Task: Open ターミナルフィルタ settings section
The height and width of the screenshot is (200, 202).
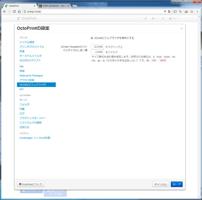Action: point(31,56)
